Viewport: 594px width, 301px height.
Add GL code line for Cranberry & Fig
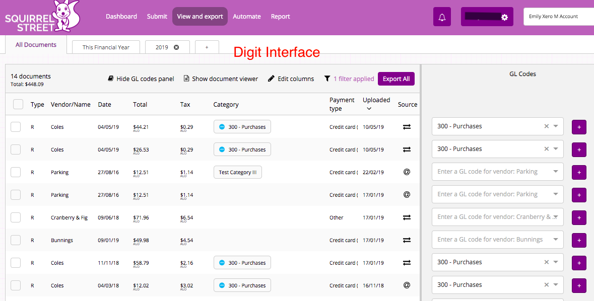pyautogui.click(x=579, y=218)
